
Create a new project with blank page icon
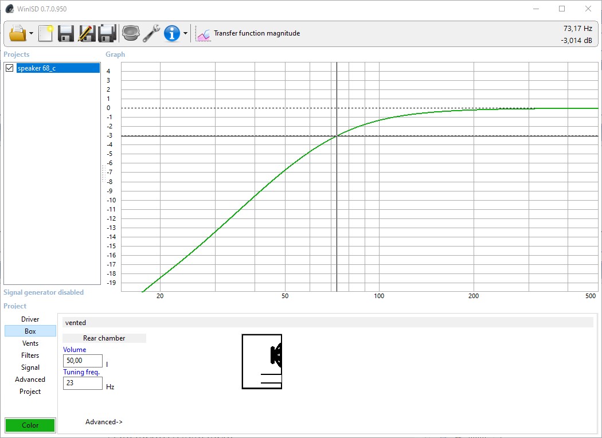tap(46, 33)
